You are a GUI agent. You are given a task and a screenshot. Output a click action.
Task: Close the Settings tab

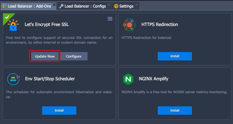pos(136,4)
